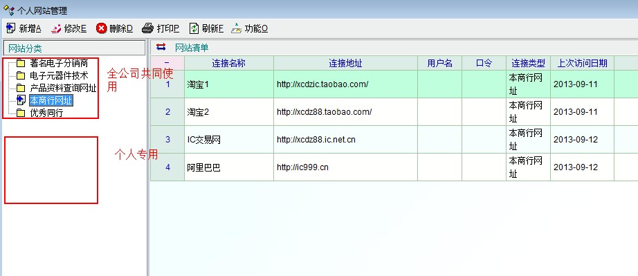Sort by 上次访问日期 column header

(x=582, y=63)
